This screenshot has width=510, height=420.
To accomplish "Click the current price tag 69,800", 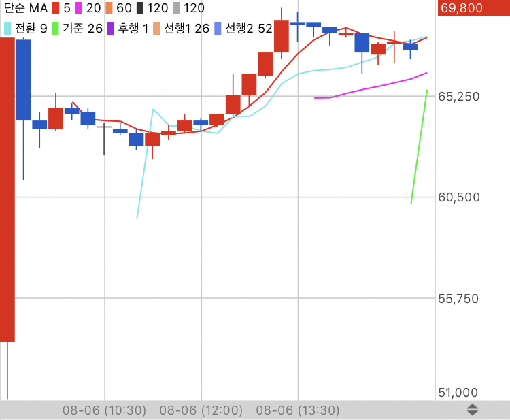I will click(x=474, y=7).
